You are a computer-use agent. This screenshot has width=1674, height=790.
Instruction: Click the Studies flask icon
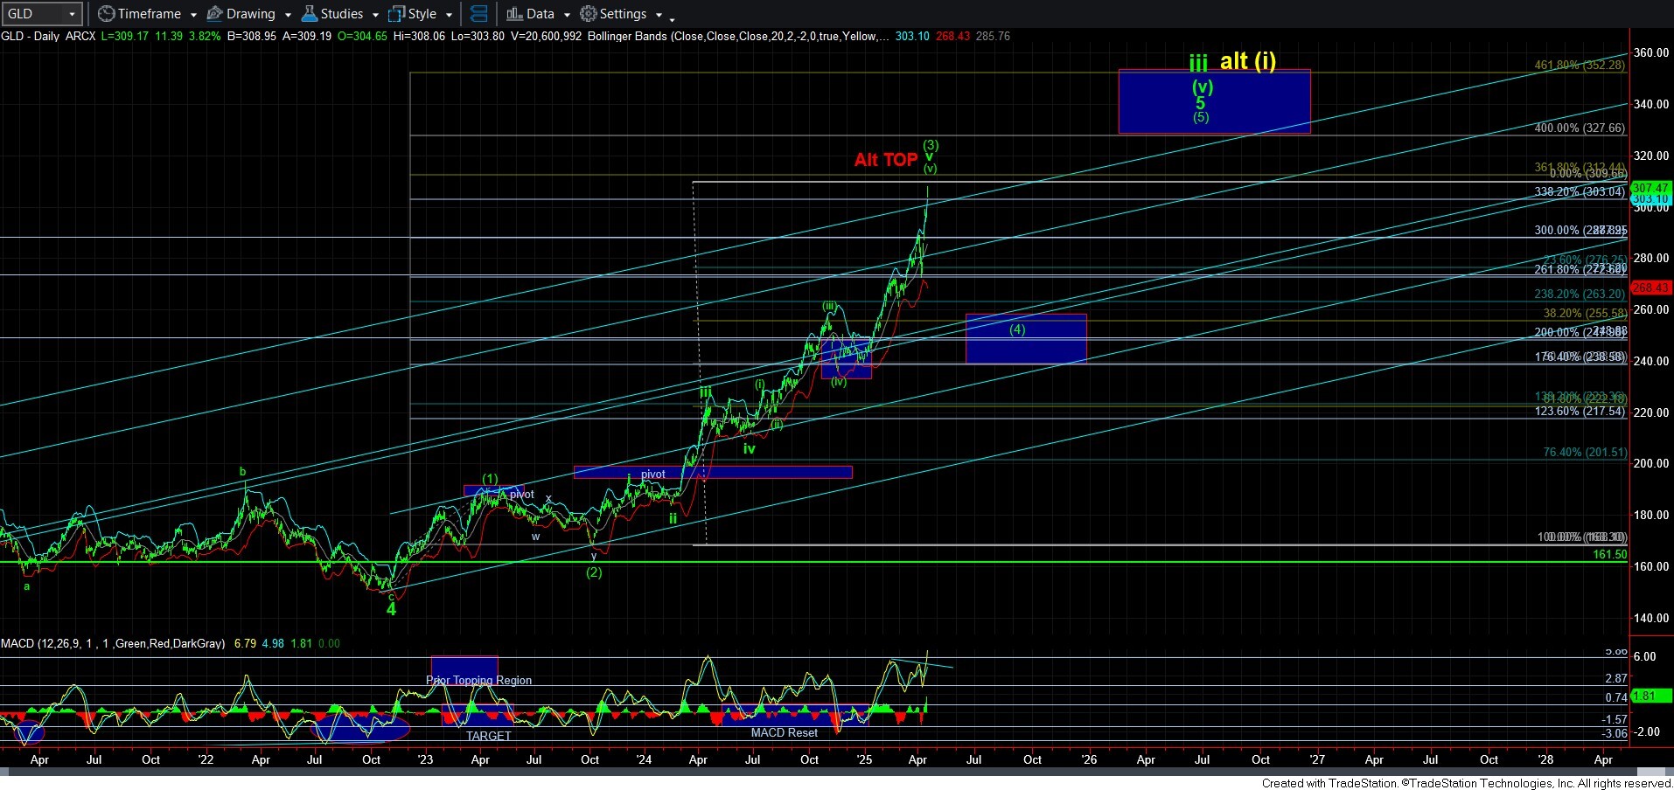[309, 14]
